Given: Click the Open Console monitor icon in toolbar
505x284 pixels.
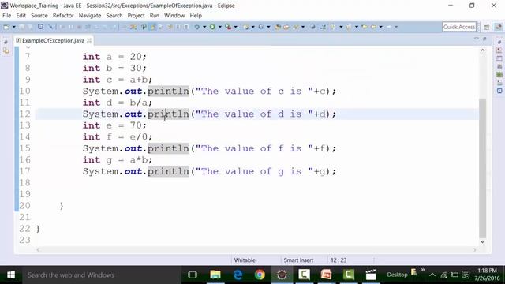Looking at the screenshot, I should point(40,27).
